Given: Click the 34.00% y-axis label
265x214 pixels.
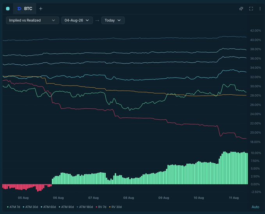Looking at the screenshot, I should pos(256,68).
